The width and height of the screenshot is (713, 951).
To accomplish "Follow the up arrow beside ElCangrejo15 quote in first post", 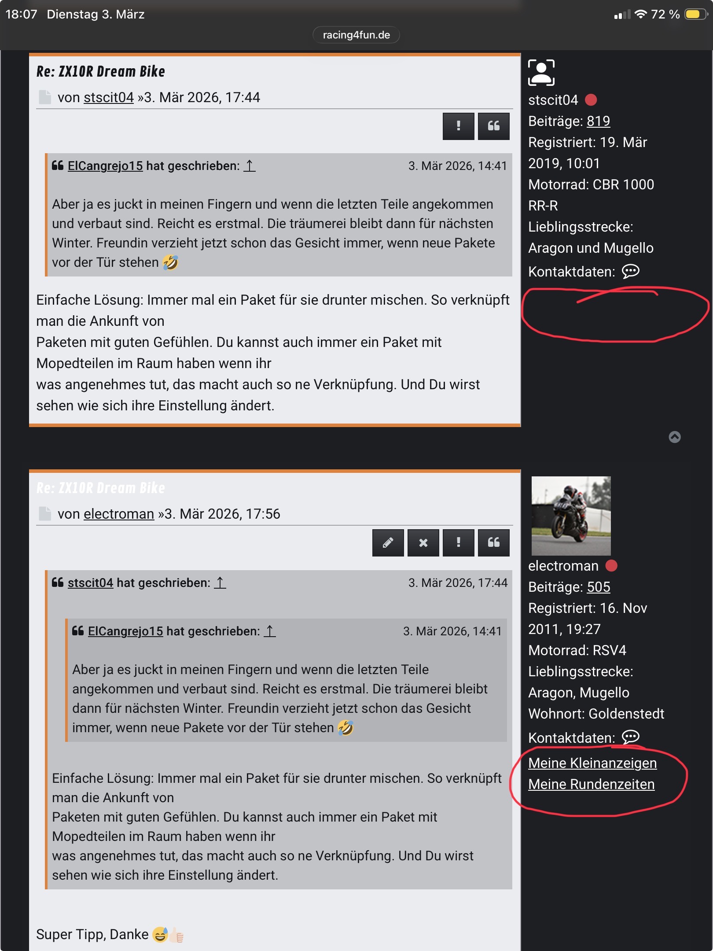I will click(x=250, y=166).
